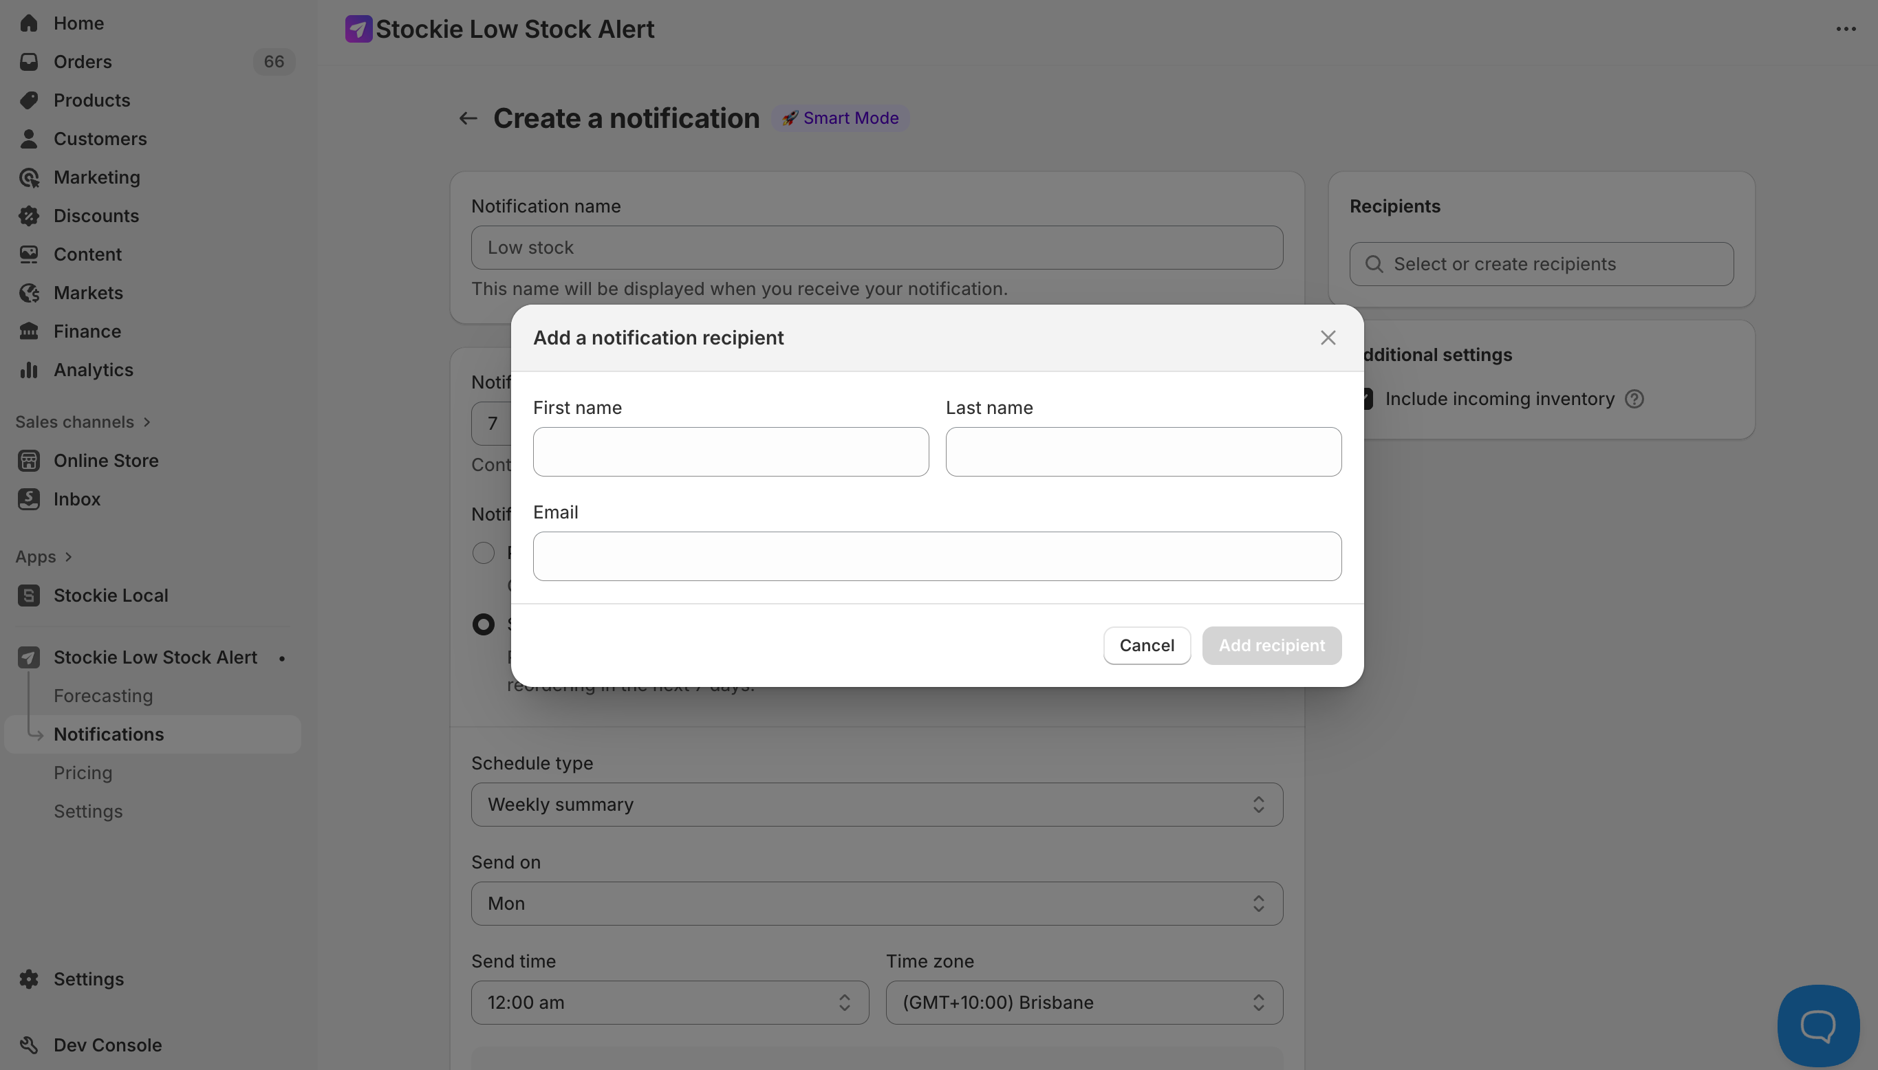Screen dimensions: 1878x1070
Task: Open the Forecasting submenu item
Action: [x=103, y=696]
